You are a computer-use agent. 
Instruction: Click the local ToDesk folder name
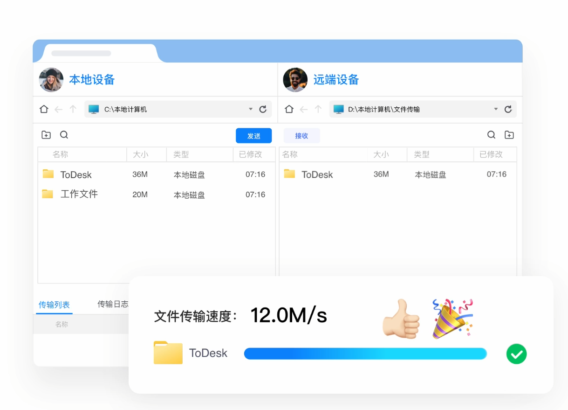tap(76, 175)
